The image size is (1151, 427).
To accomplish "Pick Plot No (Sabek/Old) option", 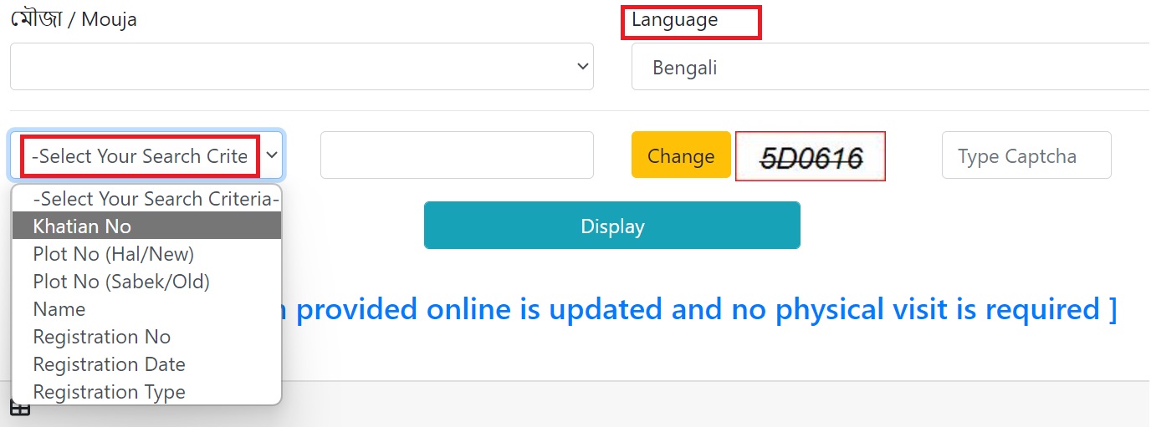I will pyautogui.click(x=120, y=282).
